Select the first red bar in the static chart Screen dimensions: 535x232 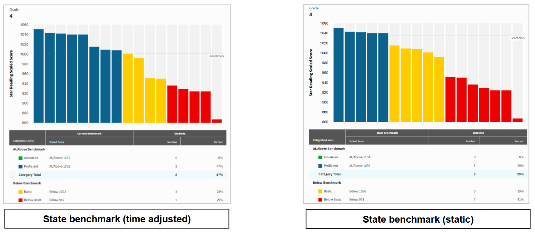pos(450,100)
